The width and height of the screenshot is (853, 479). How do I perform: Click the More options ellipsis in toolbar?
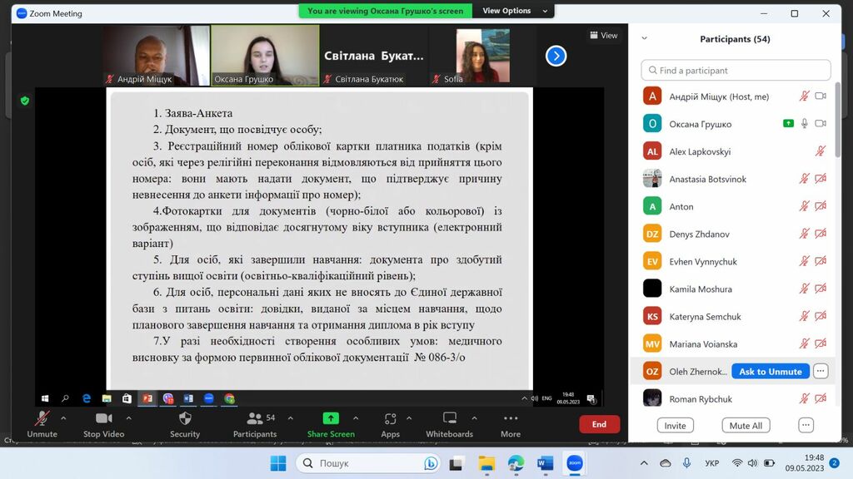coord(510,419)
